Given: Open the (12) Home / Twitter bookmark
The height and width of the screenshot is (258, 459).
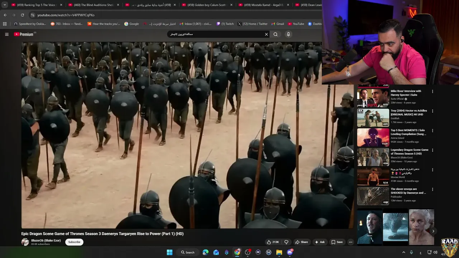Looking at the screenshot, I should [x=252, y=24].
